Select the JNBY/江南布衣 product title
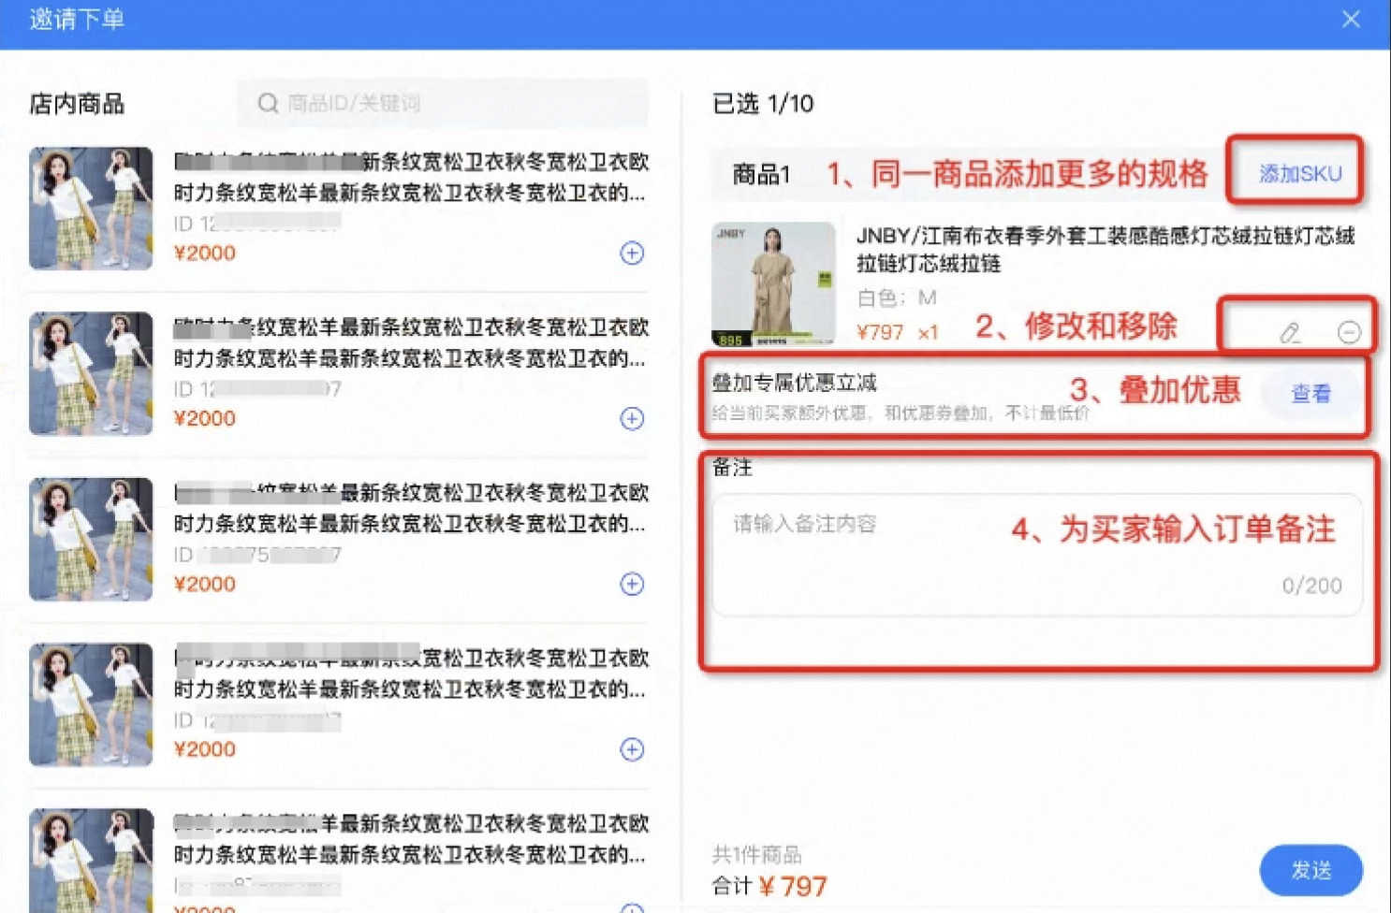This screenshot has width=1391, height=913. click(1105, 250)
